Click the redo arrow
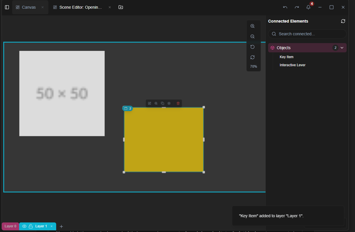The height and width of the screenshot is (232, 355). pos(297,7)
